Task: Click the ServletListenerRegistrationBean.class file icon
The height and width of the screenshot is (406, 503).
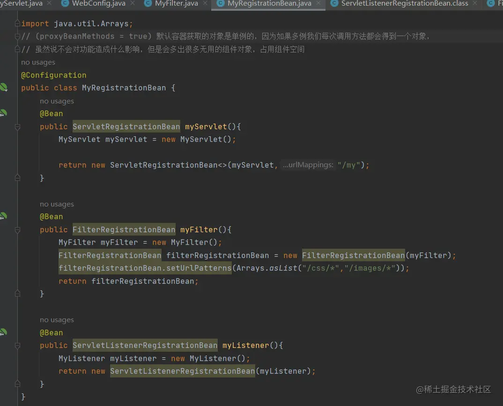Action: tap(334, 4)
